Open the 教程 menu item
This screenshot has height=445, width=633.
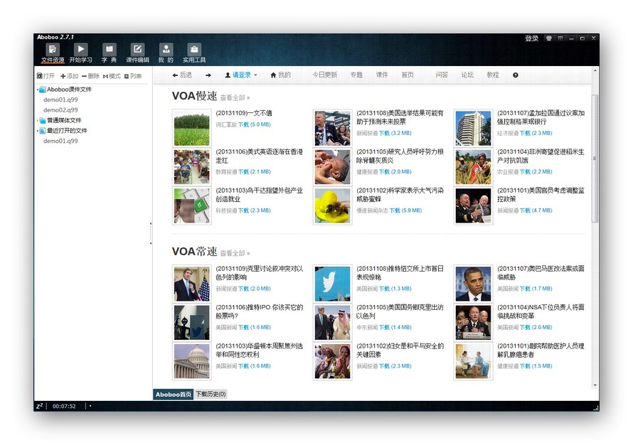coord(492,75)
